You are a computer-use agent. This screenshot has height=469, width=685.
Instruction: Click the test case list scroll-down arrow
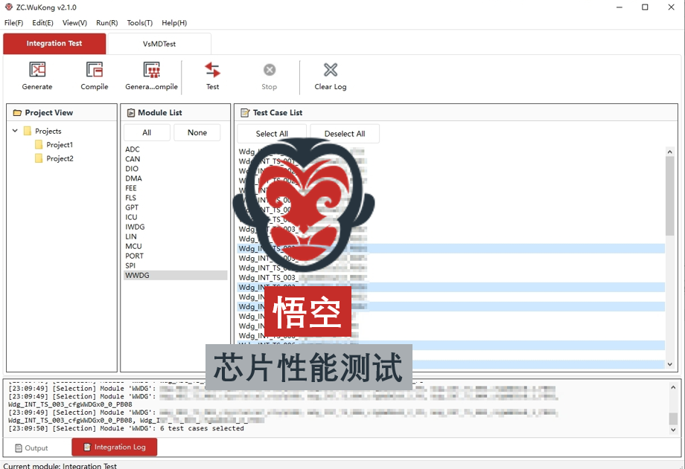[669, 365]
